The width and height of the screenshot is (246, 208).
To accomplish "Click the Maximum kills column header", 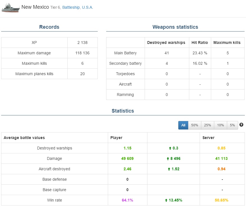I will (227, 43).
